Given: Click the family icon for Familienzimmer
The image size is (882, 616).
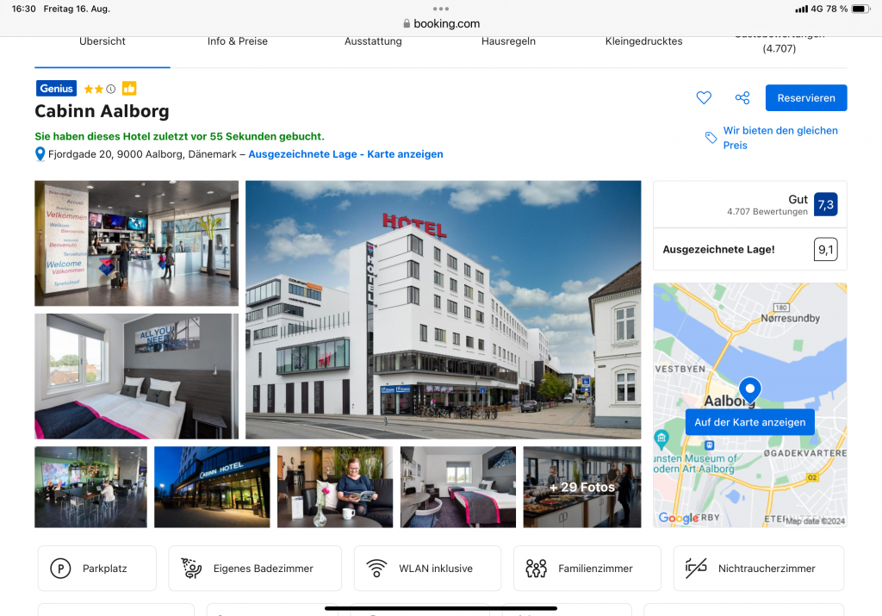Looking at the screenshot, I should pyautogui.click(x=536, y=568).
